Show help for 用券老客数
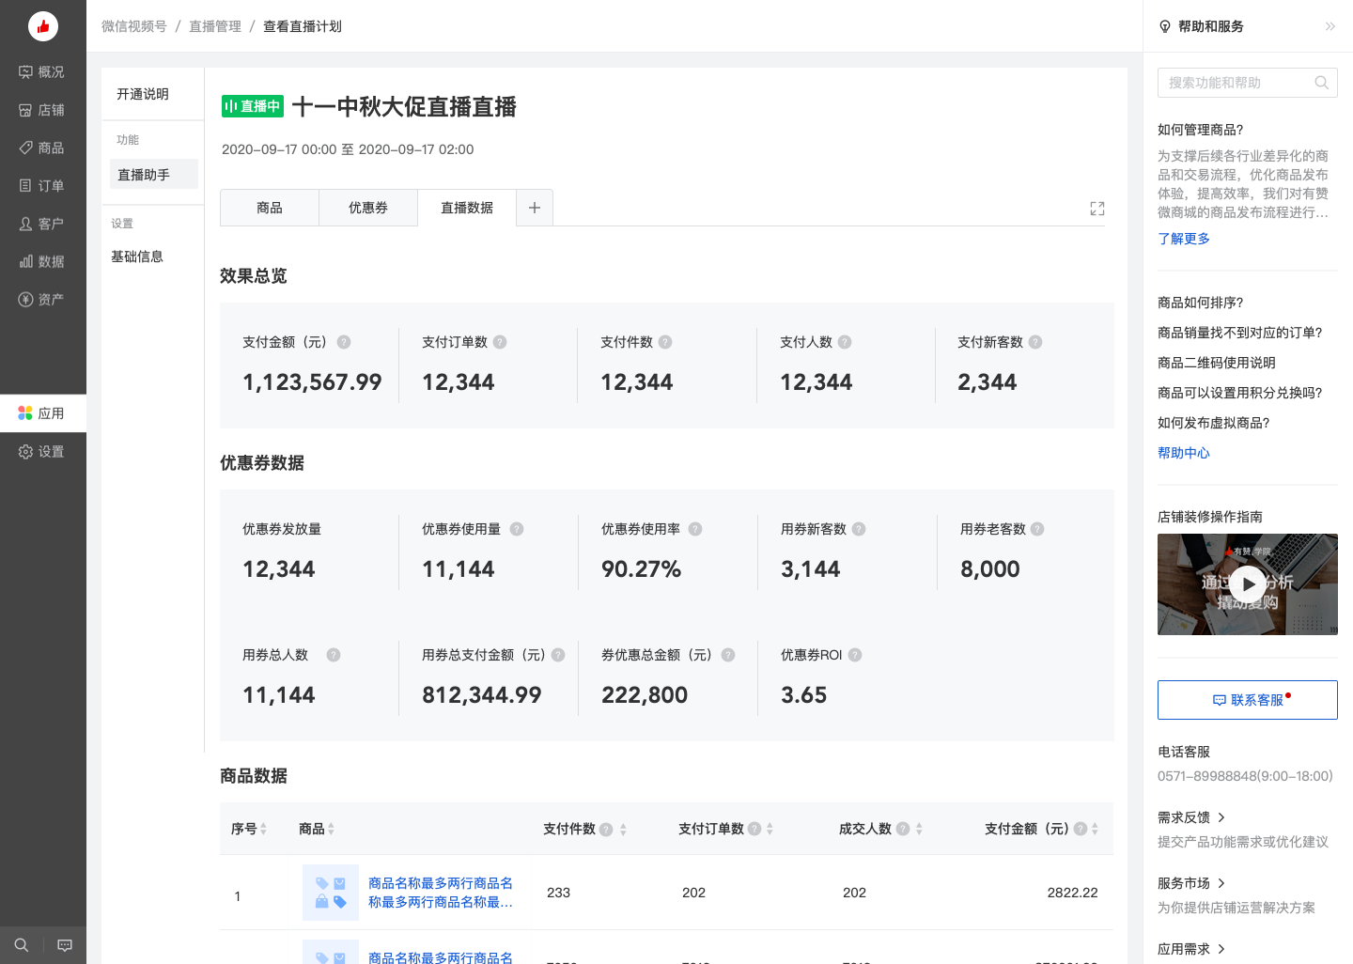This screenshot has height=964, width=1353. pyautogui.click(x=1037, y=529)
